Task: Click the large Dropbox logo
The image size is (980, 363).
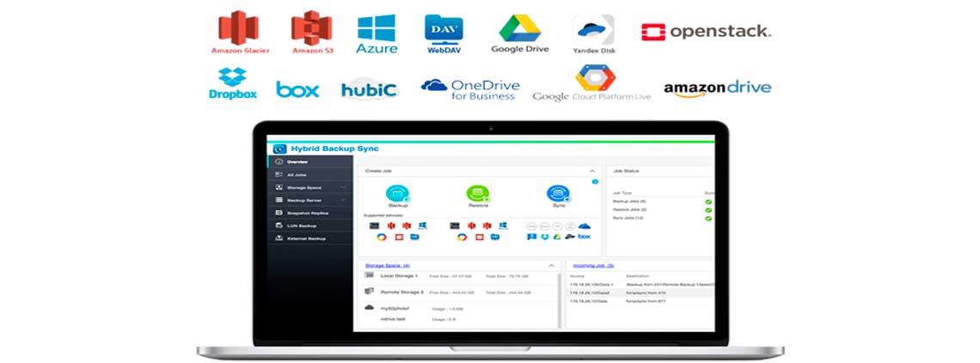Action: [232, 83]
